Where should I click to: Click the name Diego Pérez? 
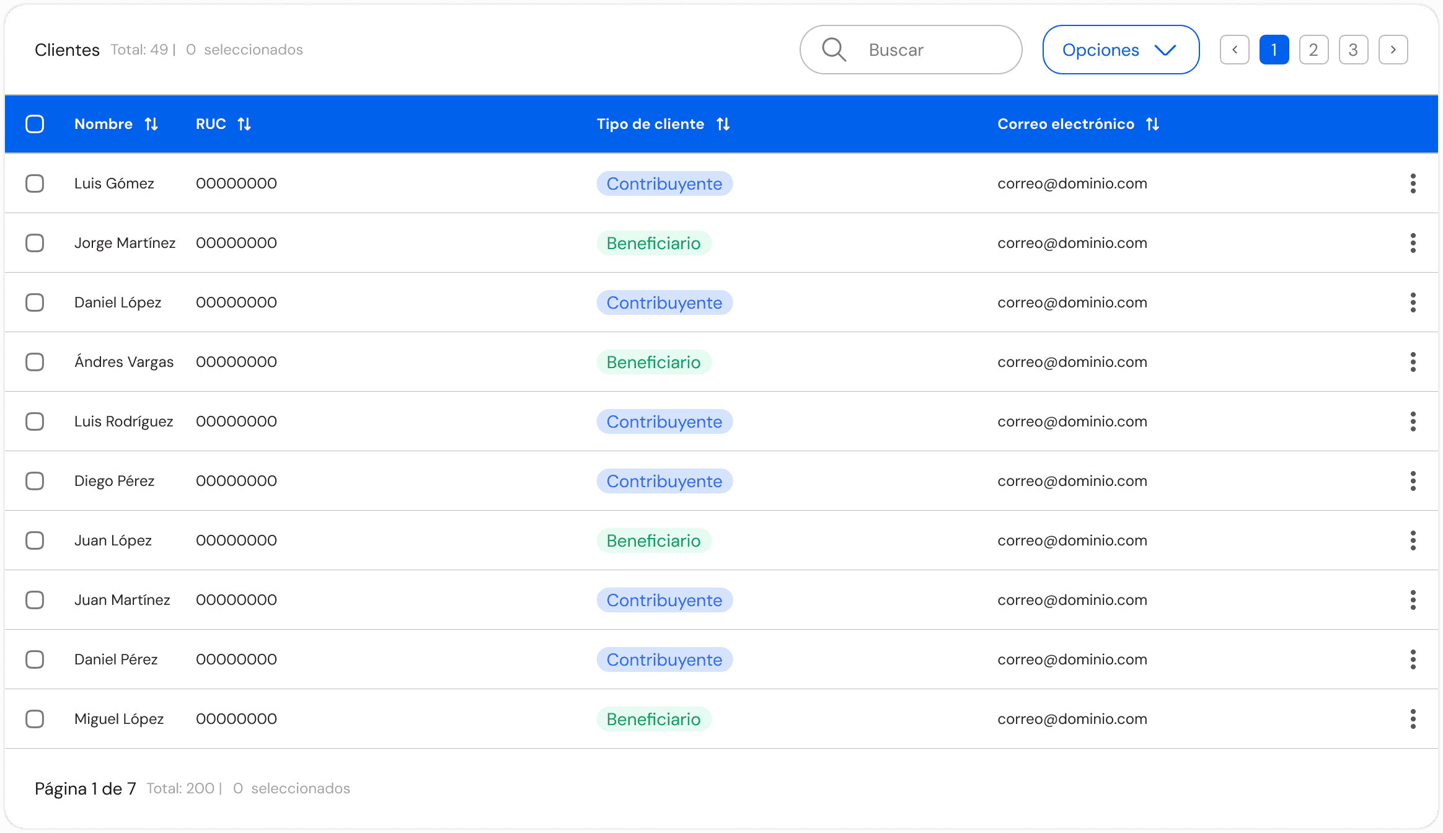114,481
